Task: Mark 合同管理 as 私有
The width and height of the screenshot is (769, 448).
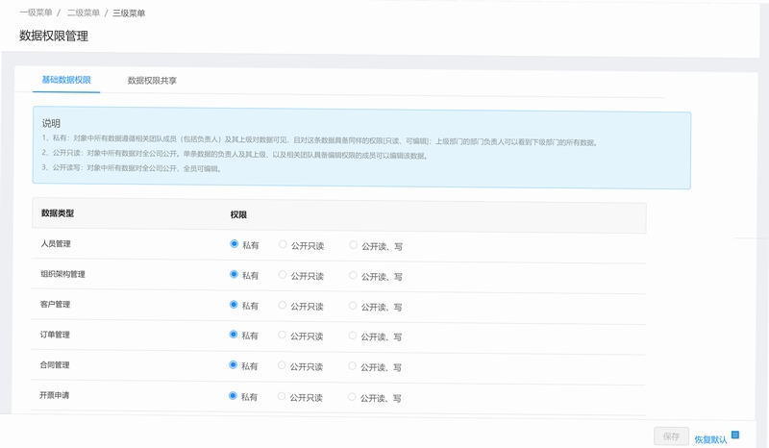Action: tap(233, 364)
